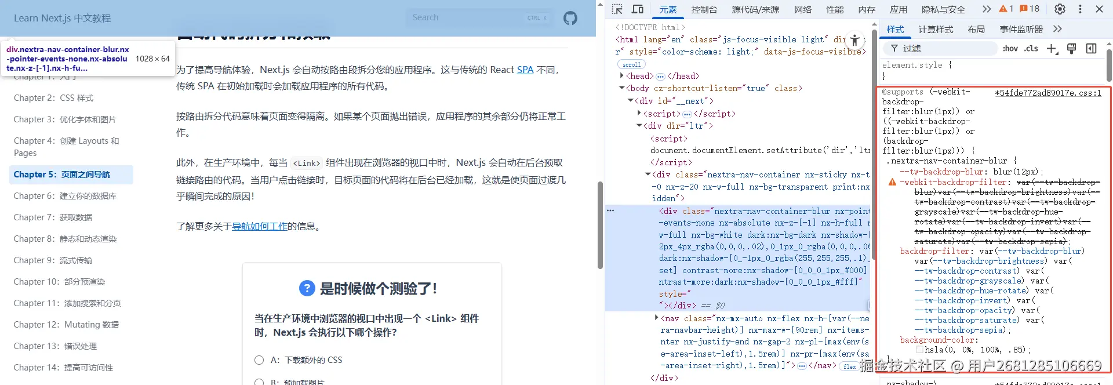
Task: Open the GitHub icon in the page header
Action: point(570,18)
